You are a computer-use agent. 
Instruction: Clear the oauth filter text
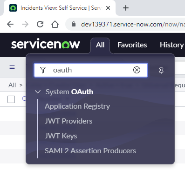pyautogui.click(x=137, y=70)
